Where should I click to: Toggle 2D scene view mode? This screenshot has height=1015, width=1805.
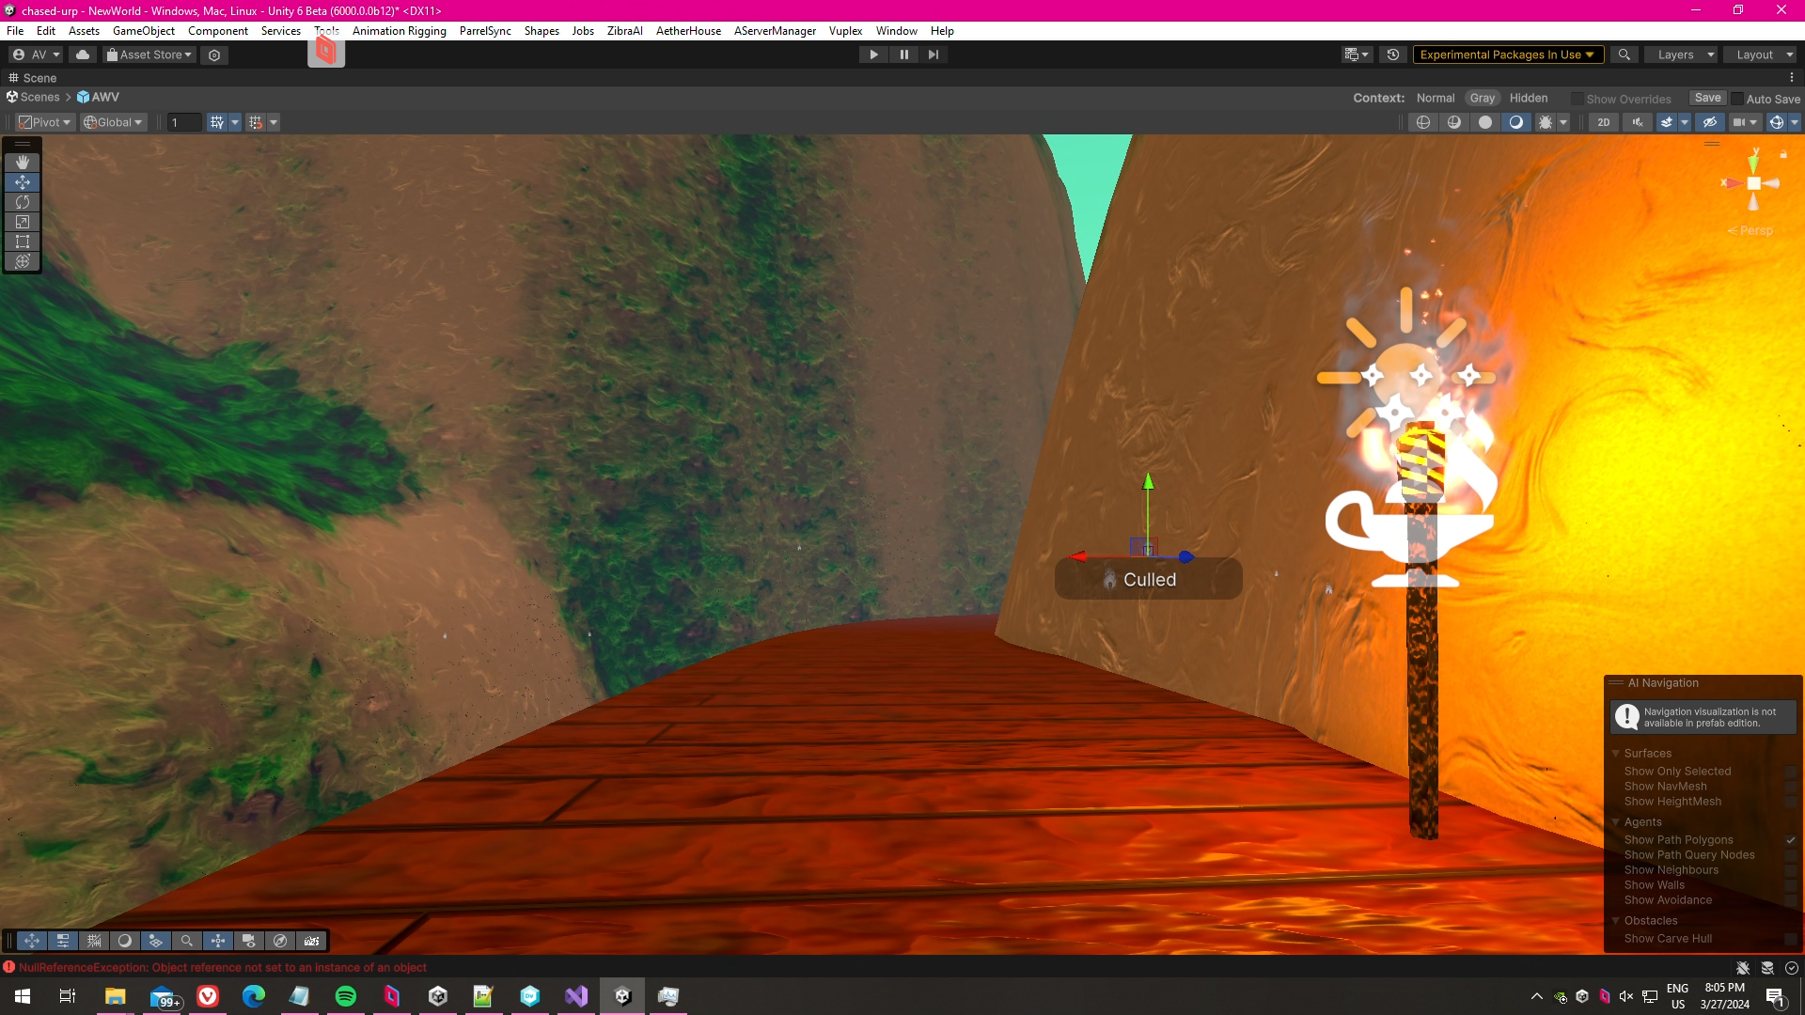point(1604,122)
